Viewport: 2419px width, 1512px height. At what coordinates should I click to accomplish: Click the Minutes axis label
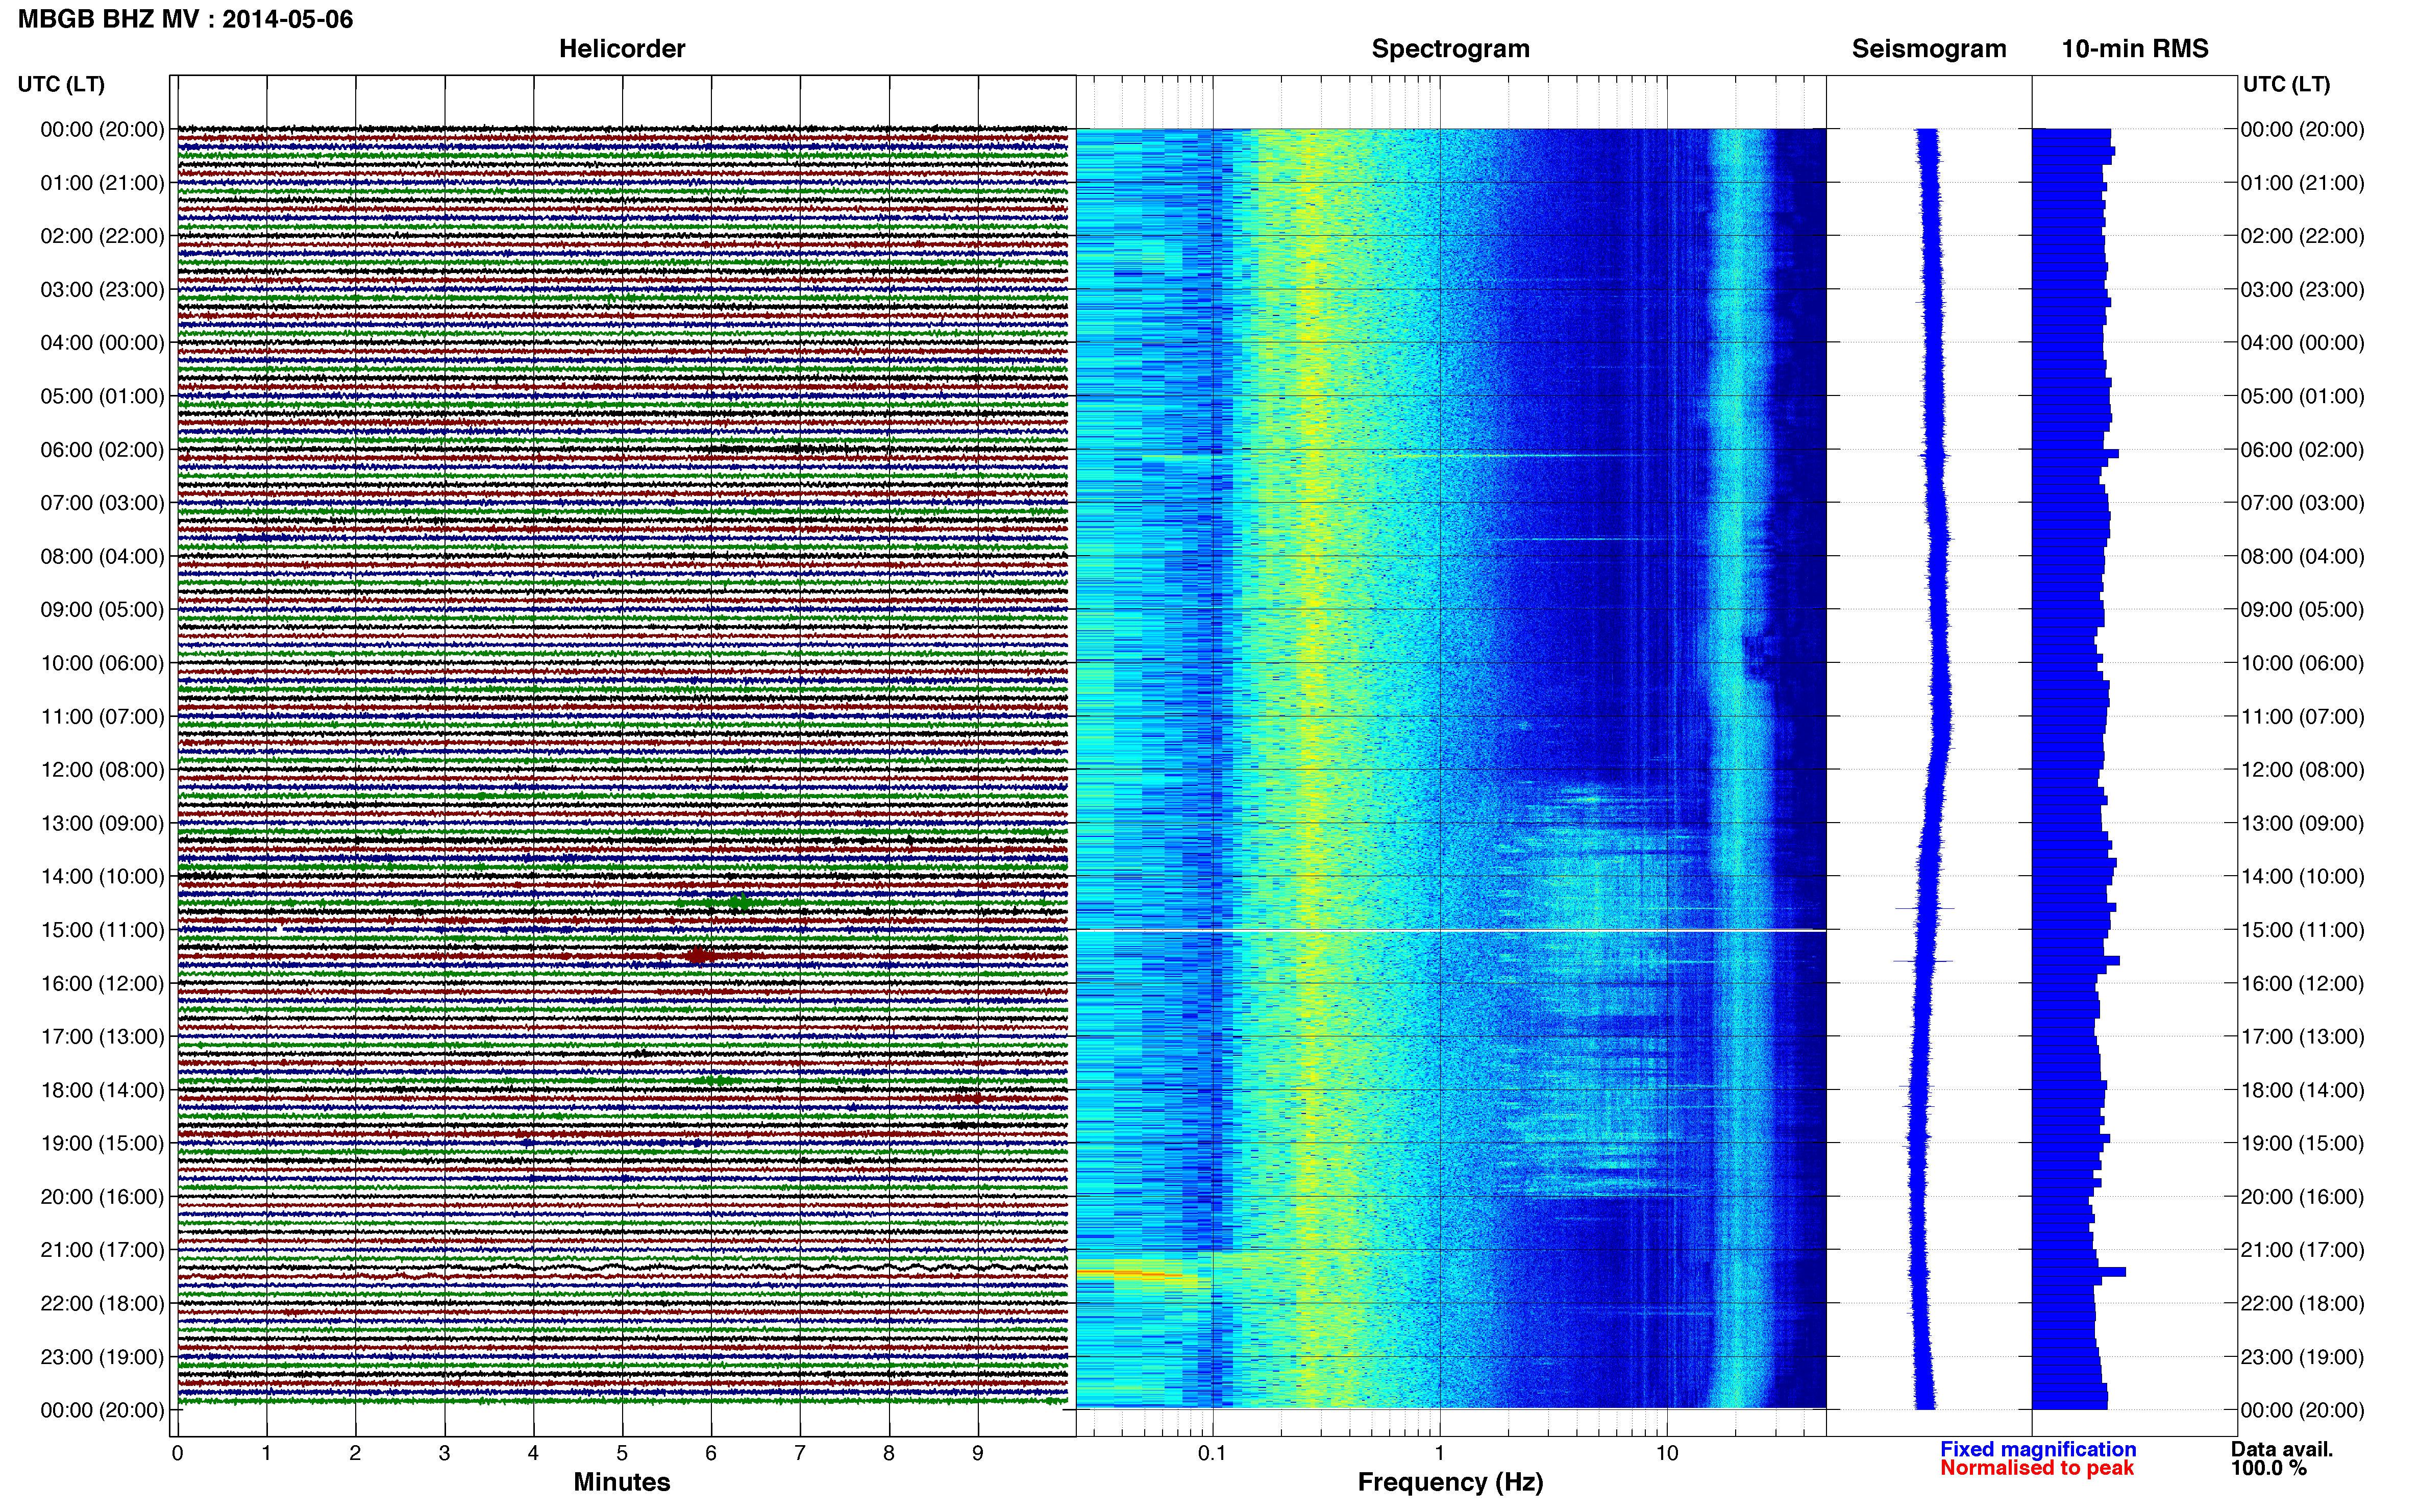(621, 1482)
